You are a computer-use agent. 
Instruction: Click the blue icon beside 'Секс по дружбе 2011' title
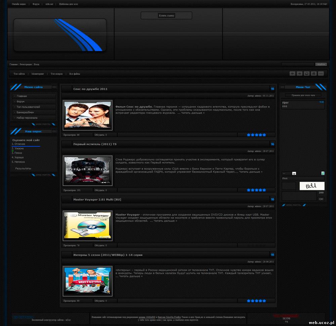coord(272,89)
